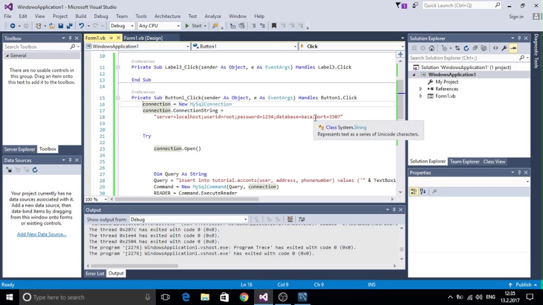Image resolution: width=543 pixels, height=305 pixels.
Task: Undo the last edit via toolbar
Action: coord(81,26)
